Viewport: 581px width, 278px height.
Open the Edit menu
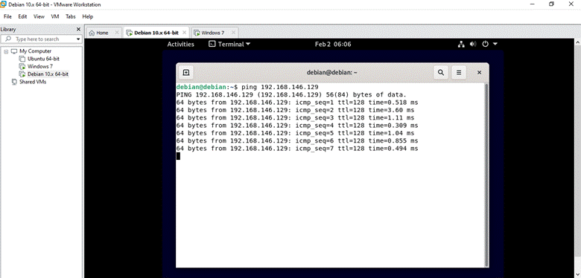[22, 16]
